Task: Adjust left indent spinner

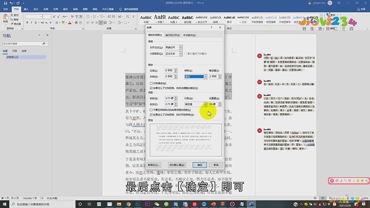Action: (x=176, y=71)
